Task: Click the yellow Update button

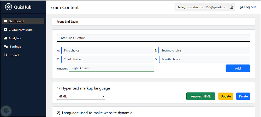Action: point(226,96)
